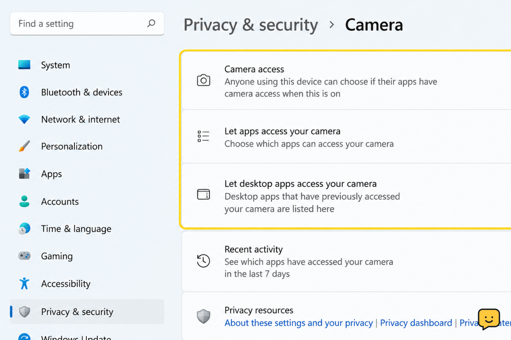The image size is (511, 340).
Task: Click the Find a setting search box
Action: tap(87, 24)
